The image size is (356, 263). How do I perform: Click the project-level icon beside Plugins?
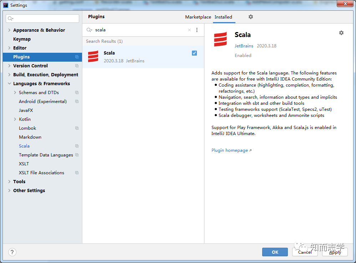tap(77, 57)
